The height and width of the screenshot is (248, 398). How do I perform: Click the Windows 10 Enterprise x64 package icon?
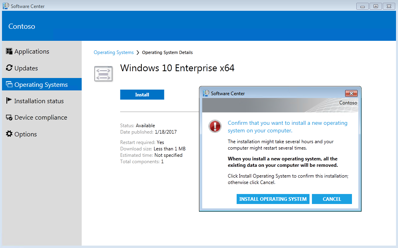pos(103,74)
